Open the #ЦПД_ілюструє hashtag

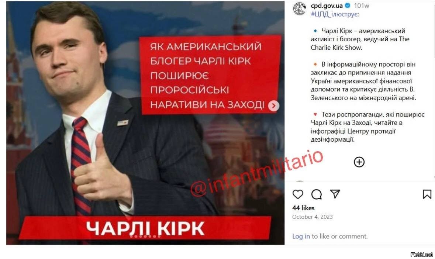[x=334, y=14]
